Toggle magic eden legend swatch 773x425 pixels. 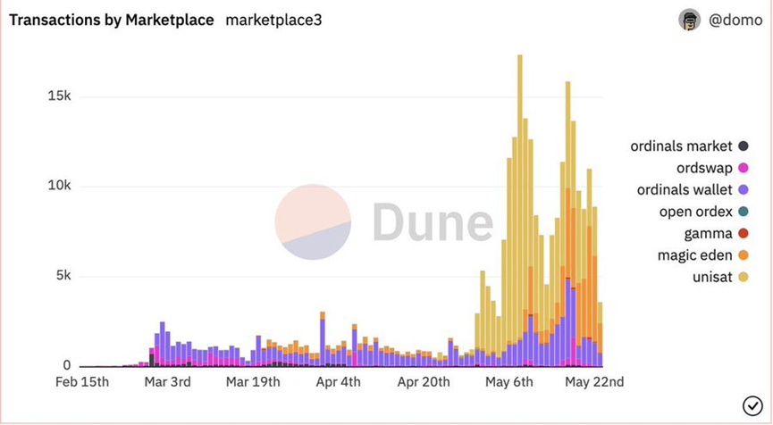743,255
